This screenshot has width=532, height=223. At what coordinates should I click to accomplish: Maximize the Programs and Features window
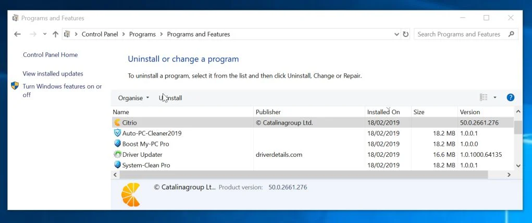tap(486, 18)
